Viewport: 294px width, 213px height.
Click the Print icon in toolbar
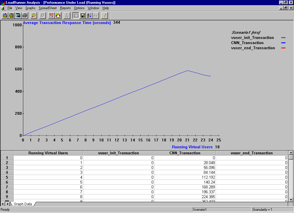25,15
